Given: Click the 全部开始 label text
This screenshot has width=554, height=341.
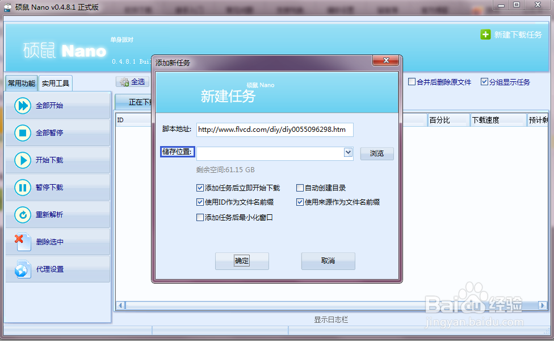Looking at the screenshot, I should (x=49, y=105).
